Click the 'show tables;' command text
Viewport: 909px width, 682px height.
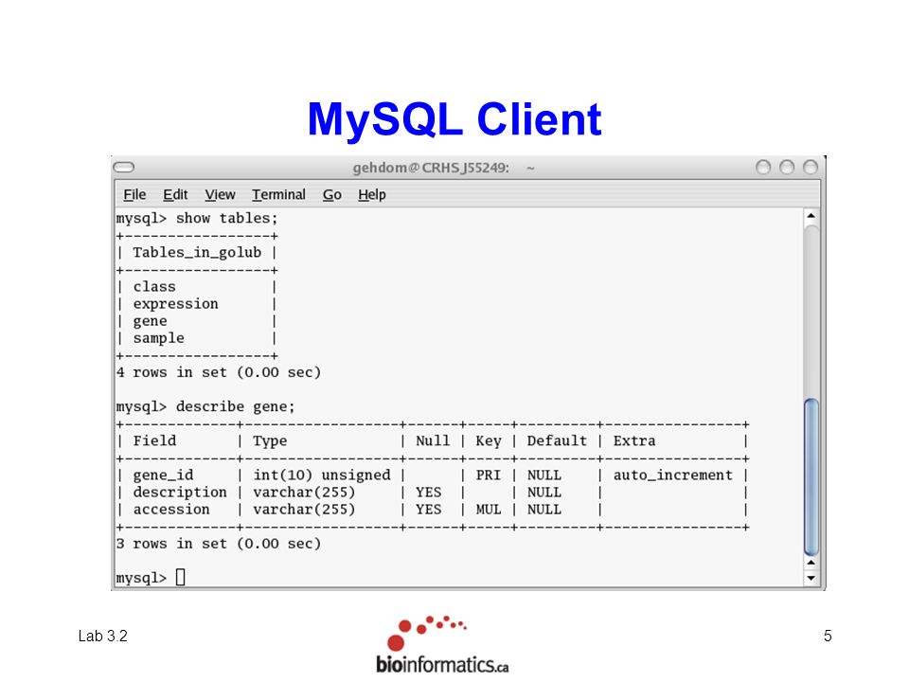coord(226,219)
